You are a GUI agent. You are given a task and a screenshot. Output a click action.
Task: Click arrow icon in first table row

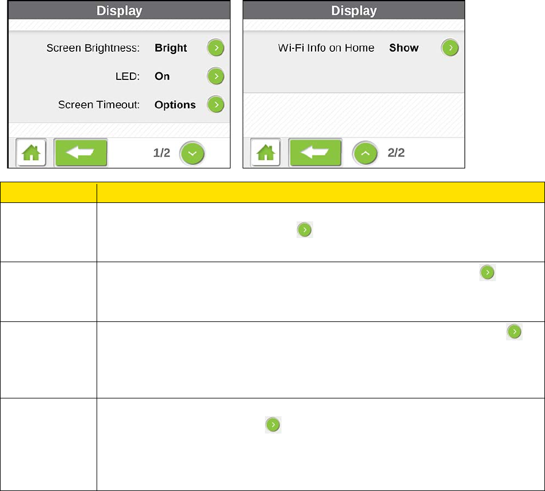(305, 230)
